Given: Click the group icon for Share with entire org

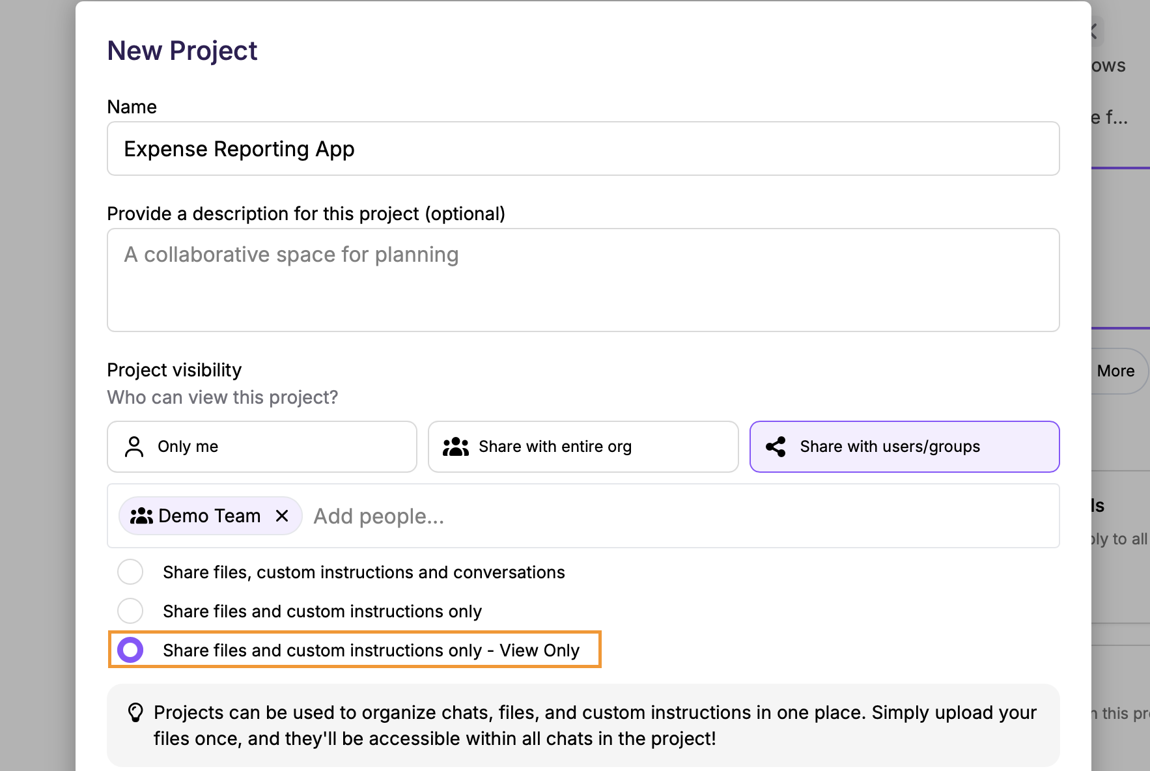Looking at the screenshot, I should 455,447.
